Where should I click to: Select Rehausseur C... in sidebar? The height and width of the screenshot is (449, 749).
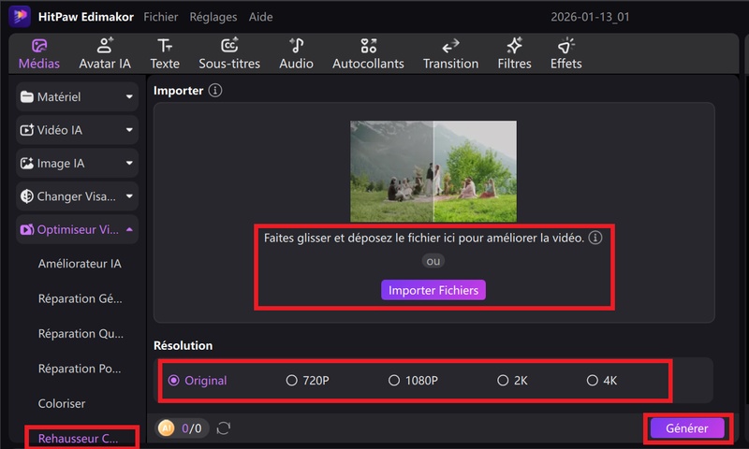(x=79, y=439)
